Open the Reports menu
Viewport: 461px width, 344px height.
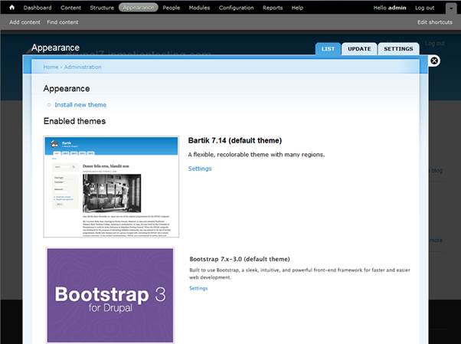273,8
